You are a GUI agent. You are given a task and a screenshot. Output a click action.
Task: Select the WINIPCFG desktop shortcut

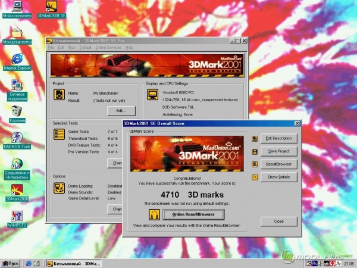click(x=17, y=219)
